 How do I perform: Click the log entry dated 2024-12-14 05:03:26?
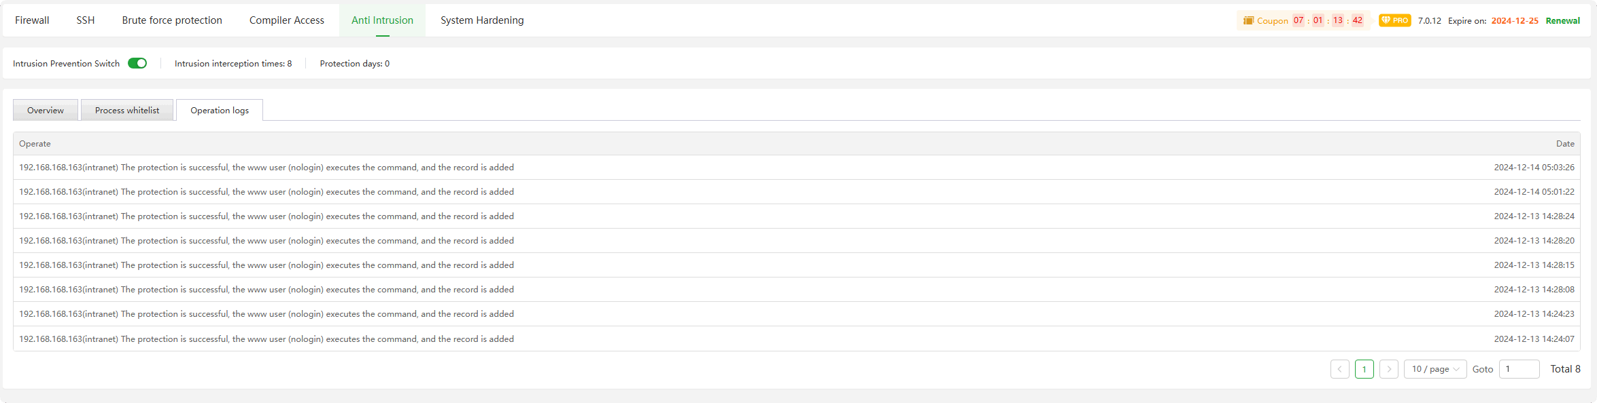tap(267, 168)
